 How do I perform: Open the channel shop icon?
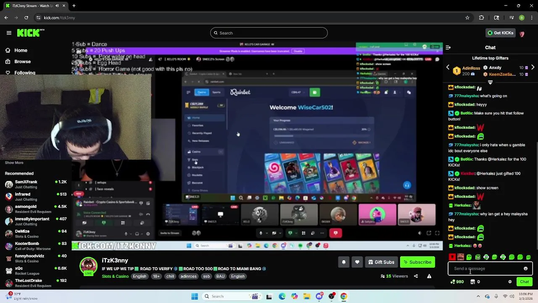tap(472, 282)
